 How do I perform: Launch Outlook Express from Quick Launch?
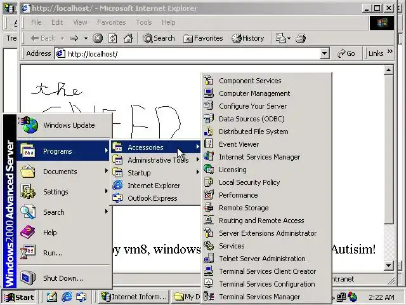[x=81, y=297]
